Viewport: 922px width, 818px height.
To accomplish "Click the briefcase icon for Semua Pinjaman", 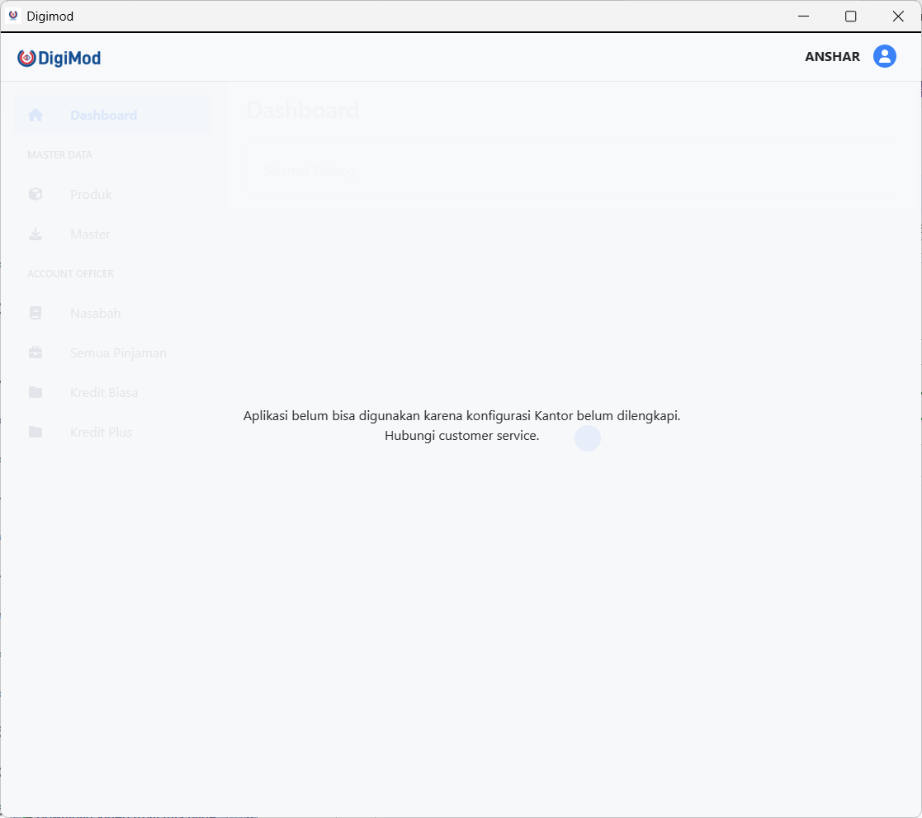I will click(35, 353).
